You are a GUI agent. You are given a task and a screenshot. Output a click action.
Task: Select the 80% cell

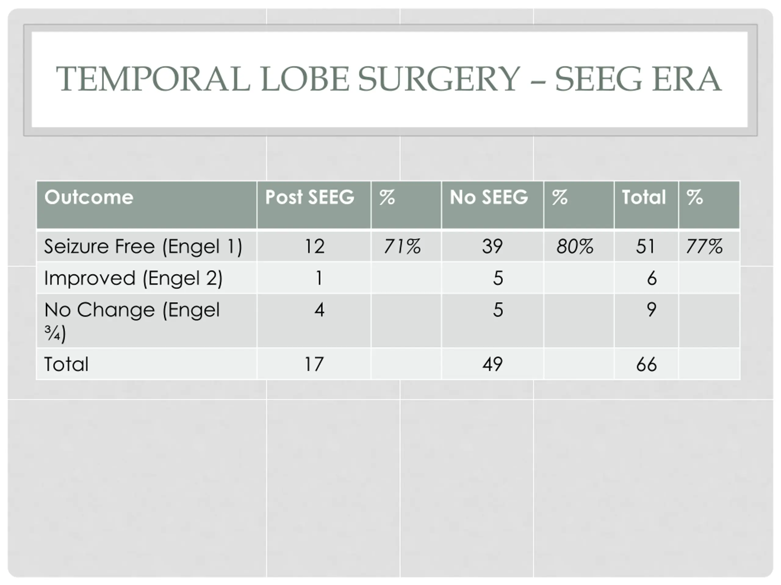[579, 246]
